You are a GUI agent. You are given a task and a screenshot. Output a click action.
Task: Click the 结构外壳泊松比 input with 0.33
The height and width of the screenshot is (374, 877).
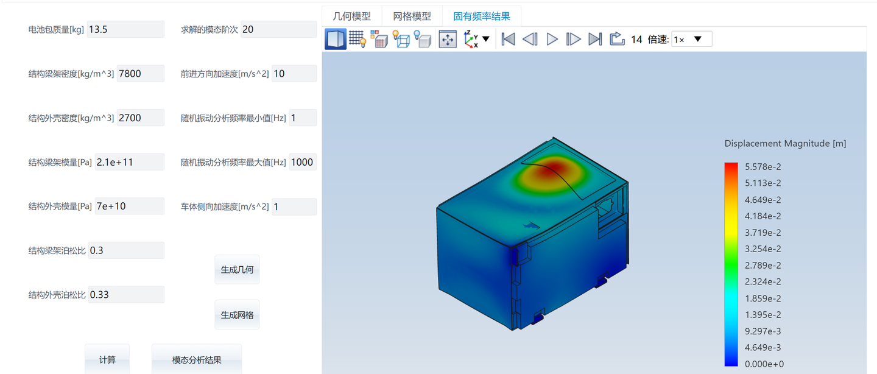coord(126,294)
